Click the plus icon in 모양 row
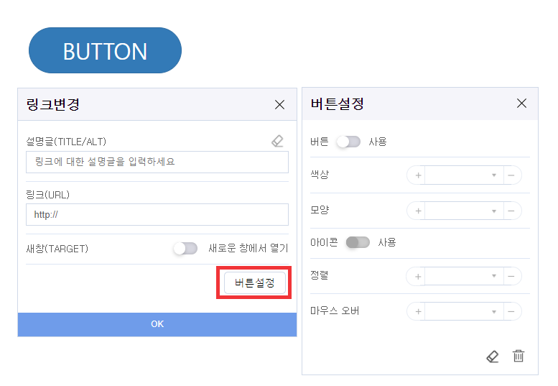This screenshot has width=558, height=386. tap(418, 211)
